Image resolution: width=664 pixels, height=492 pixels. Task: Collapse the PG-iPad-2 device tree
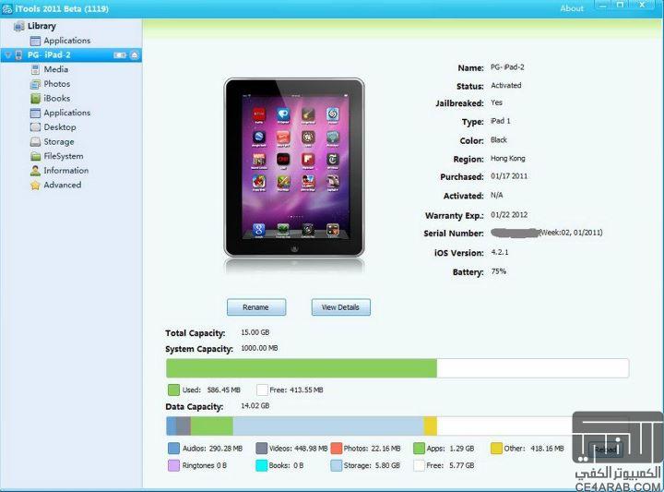[x=8, y=55]
